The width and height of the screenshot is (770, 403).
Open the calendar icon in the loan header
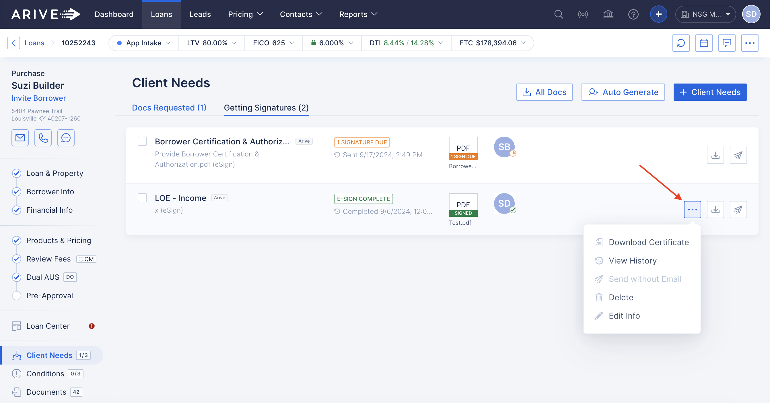(704, 43)
